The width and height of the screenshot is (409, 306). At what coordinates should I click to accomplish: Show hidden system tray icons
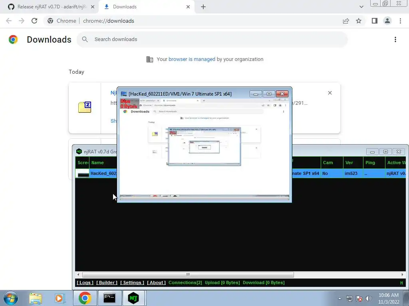(340, 299)
